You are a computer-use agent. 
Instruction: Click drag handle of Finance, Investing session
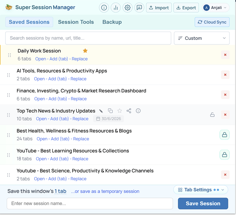[x=9, y=95]
